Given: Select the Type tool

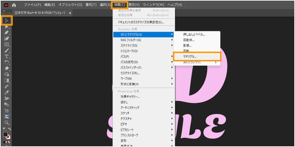Looking at the screenshot, I should coord(7,56).
